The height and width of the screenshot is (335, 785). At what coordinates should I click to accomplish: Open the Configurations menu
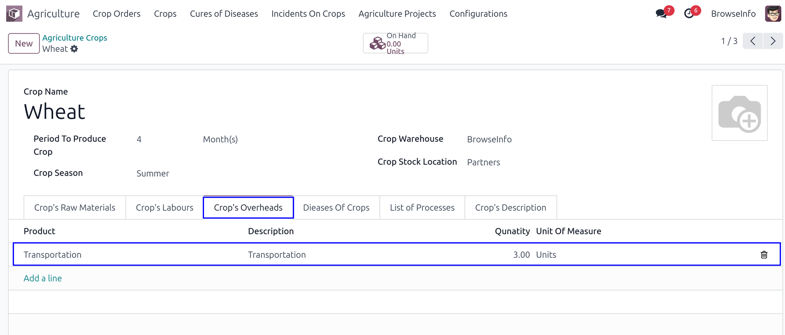(x=478, y=14)
